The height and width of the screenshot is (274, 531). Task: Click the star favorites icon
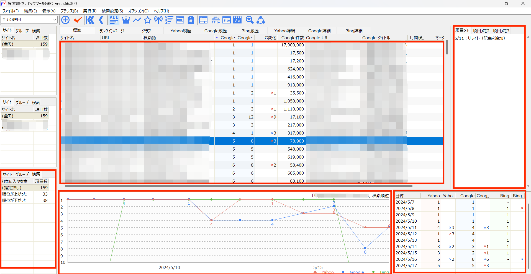pos(148,20)
